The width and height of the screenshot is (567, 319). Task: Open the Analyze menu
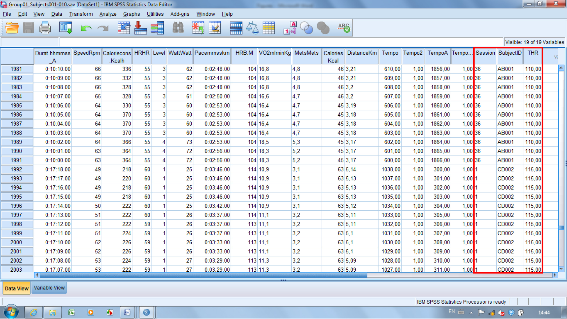[108, 14]
